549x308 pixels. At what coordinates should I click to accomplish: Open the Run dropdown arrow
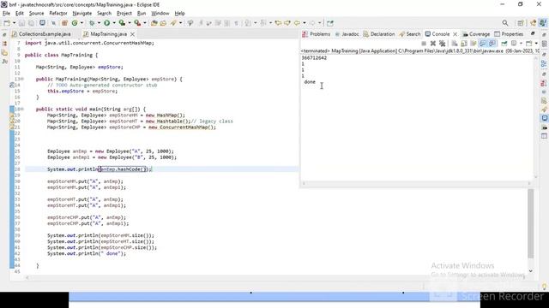114,23
